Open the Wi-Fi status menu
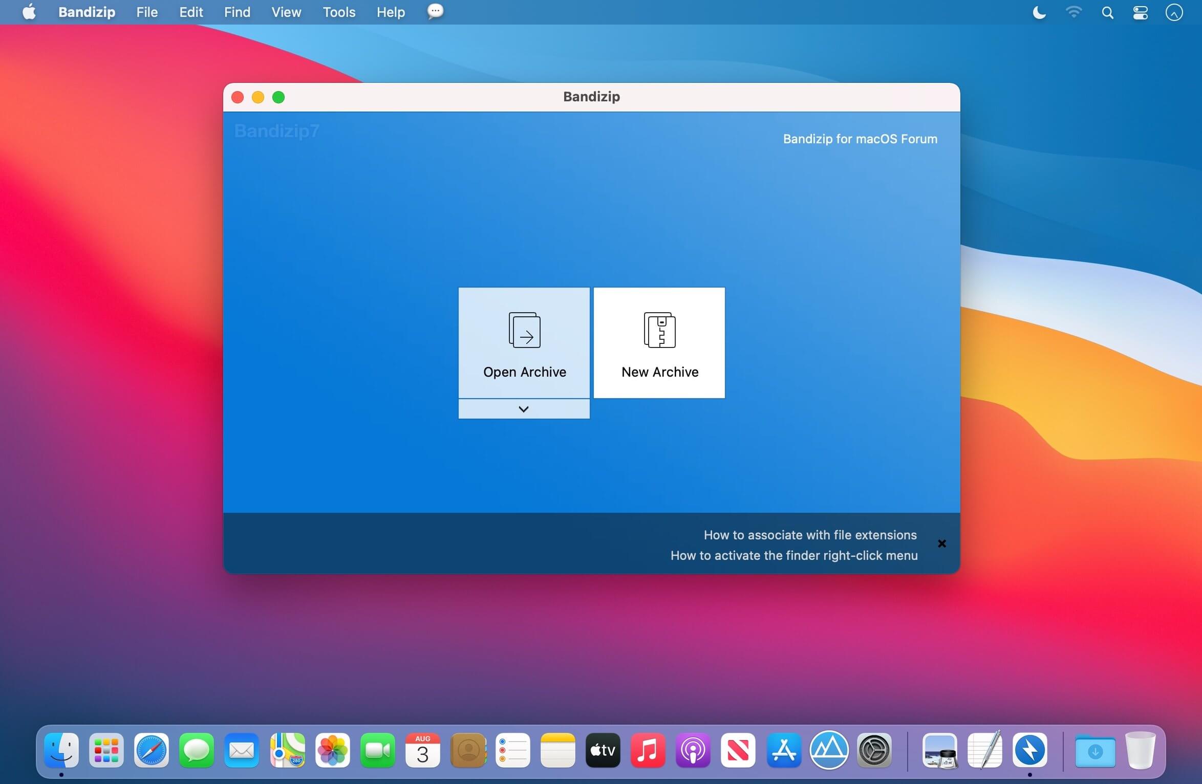Screen dimensions: 1202x784 coord(1074,12)
